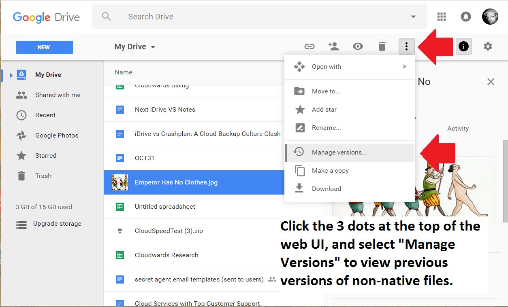This screenshot has width=508, height=307.
Task: Open the Drive settings gear
Action: pyautogui.click(x=488, y=47)
